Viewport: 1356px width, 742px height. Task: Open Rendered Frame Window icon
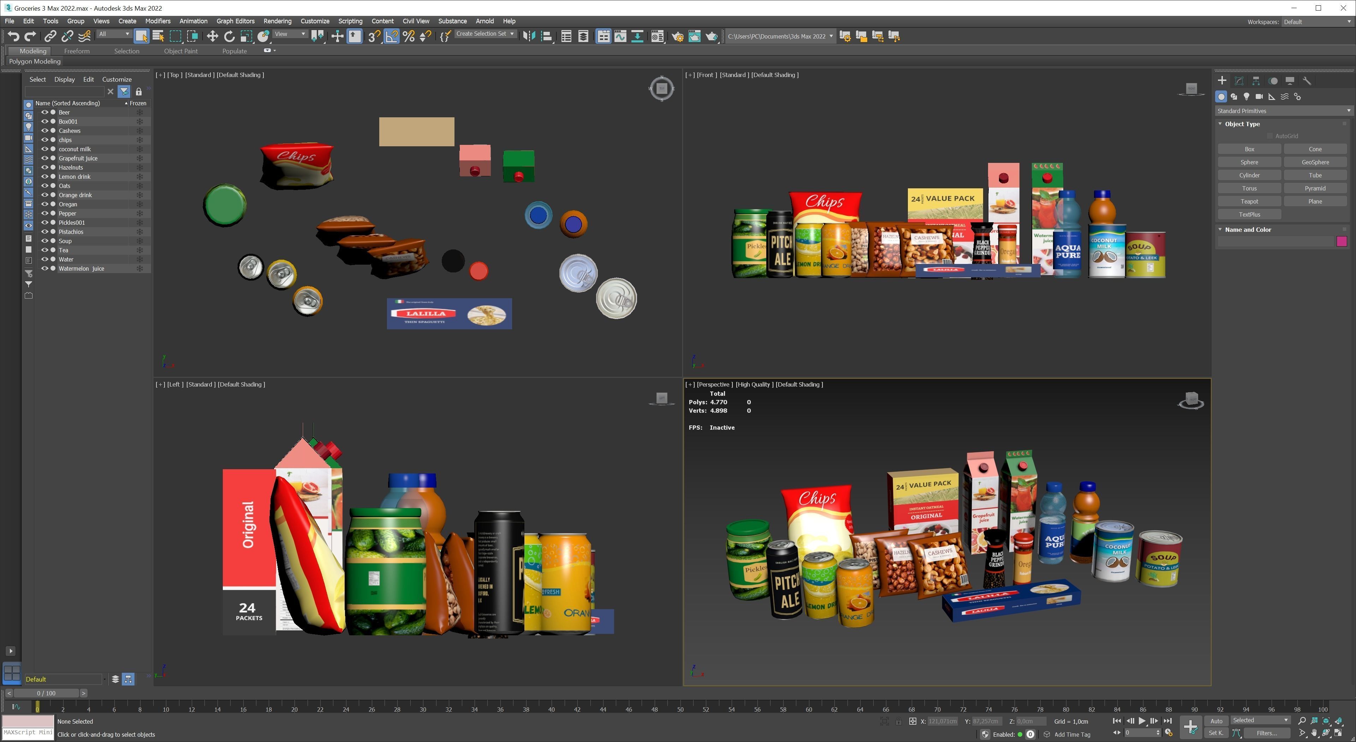[x=694, y=36]
